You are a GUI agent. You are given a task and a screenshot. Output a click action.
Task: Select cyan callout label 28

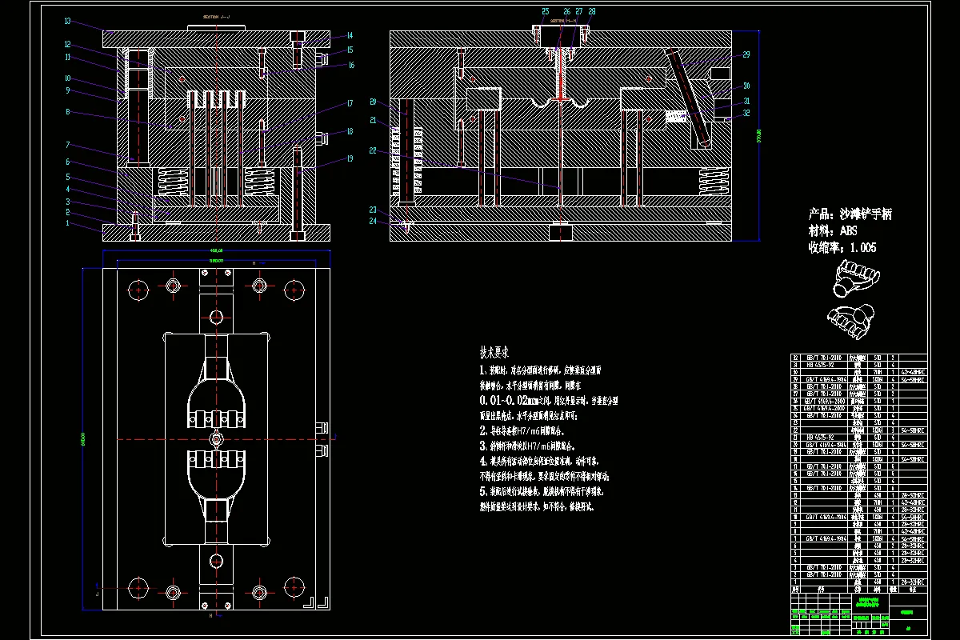[x=592, y=12]
